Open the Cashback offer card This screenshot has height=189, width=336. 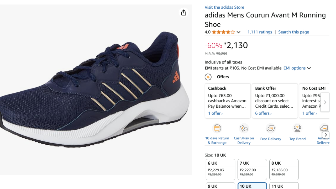tap(228, 101)
